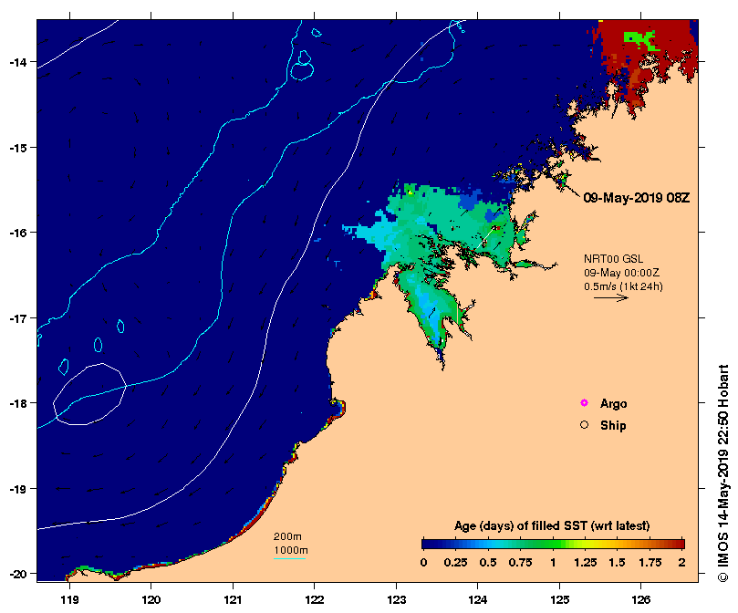Click latitude axis label -19
This screenshot has width=738, height=613.
17,489
